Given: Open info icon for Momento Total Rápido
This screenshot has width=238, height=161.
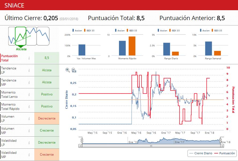Looking at the screenshot, I should (29, 107).
